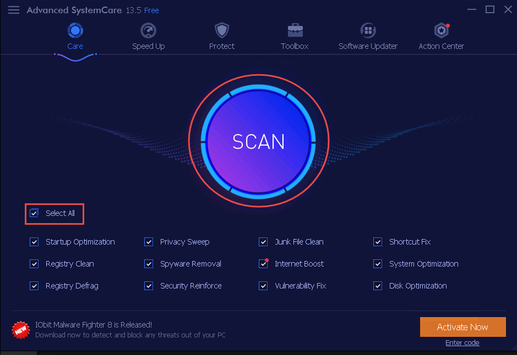This screenshot has width=517, height=355.
Task: Go to Software Updater tab label
Action: (x=368, y=46)
